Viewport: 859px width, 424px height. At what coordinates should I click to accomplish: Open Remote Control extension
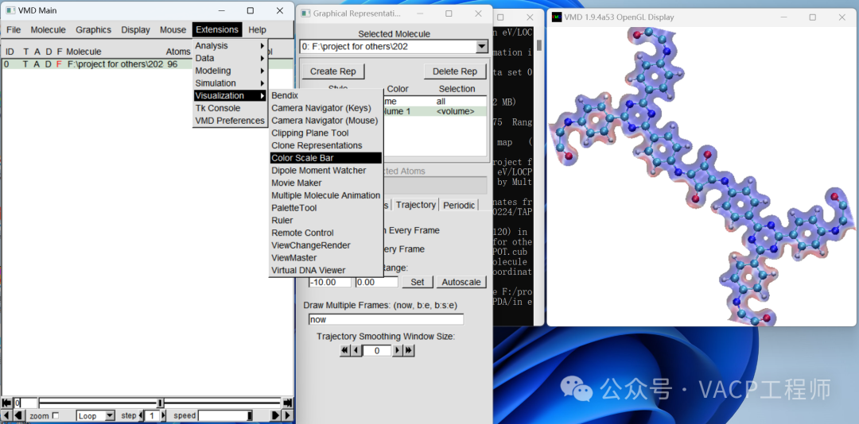click(326, 233)
